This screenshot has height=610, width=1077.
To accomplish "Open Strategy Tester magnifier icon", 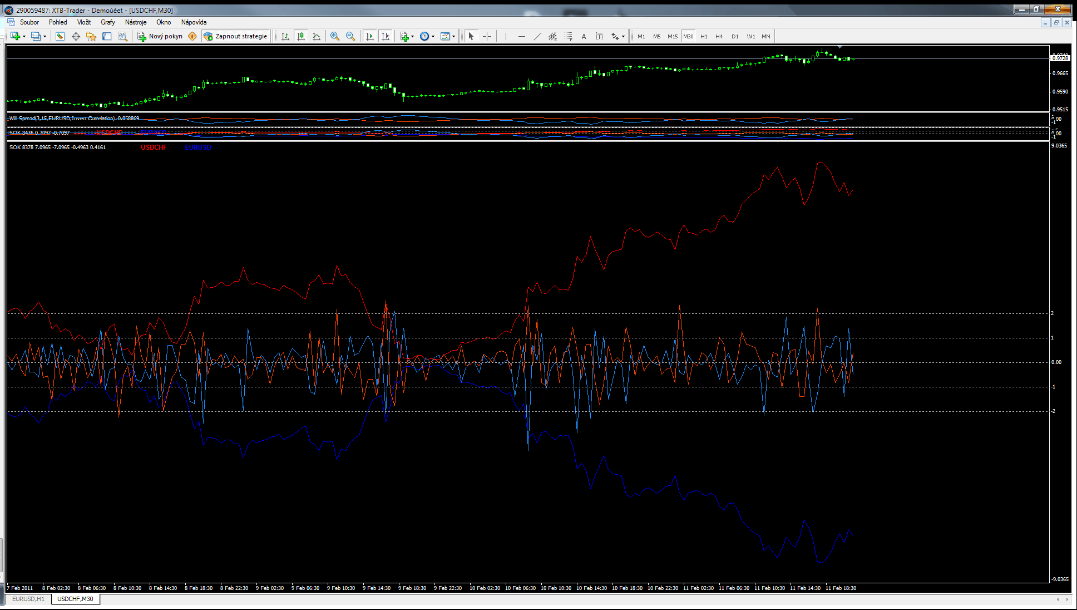I will [122, 36].
